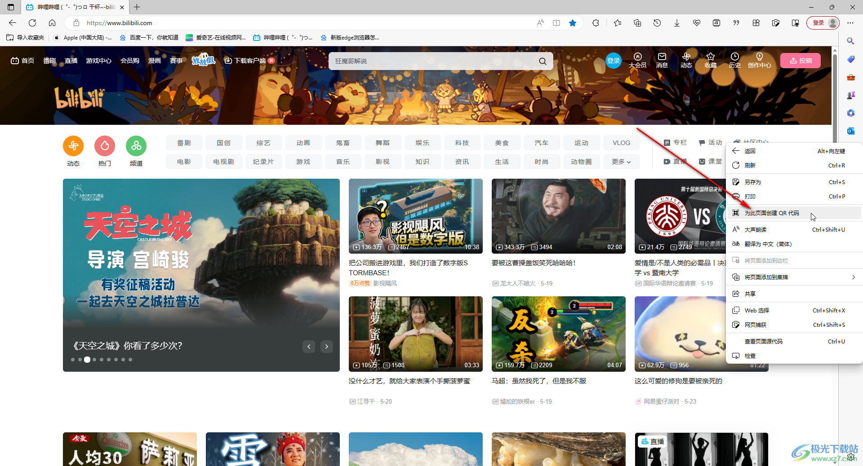Open browser extensions puzzle icon
This screenshot has width=863, height=466.
point(596,23)
